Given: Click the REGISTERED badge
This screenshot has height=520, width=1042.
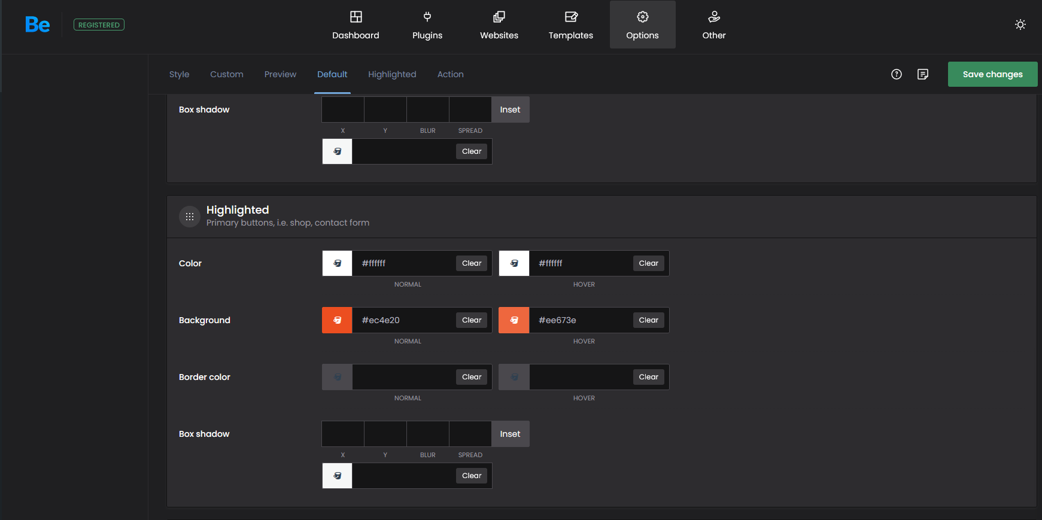Looking at the screenshot, I should coord(99,25).
